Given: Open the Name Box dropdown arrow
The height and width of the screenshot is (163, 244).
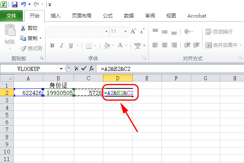Looking at the screenshot, I should (61, 68).
